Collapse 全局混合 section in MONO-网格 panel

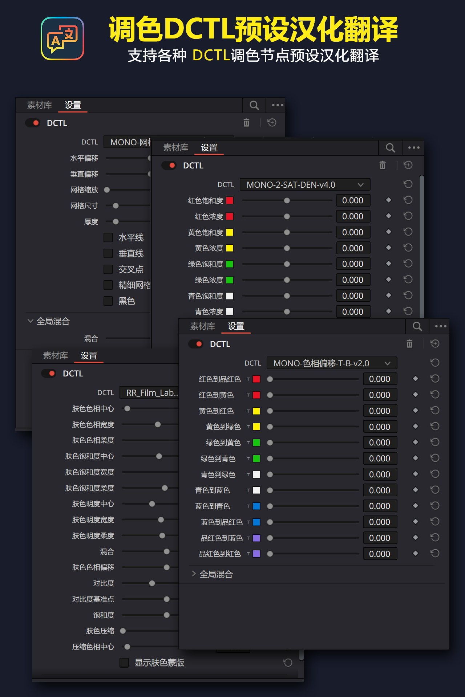click(x=31, y=321)
